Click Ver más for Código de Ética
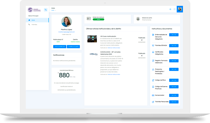This screenshot has height=123, width=210. click(174, 80)
